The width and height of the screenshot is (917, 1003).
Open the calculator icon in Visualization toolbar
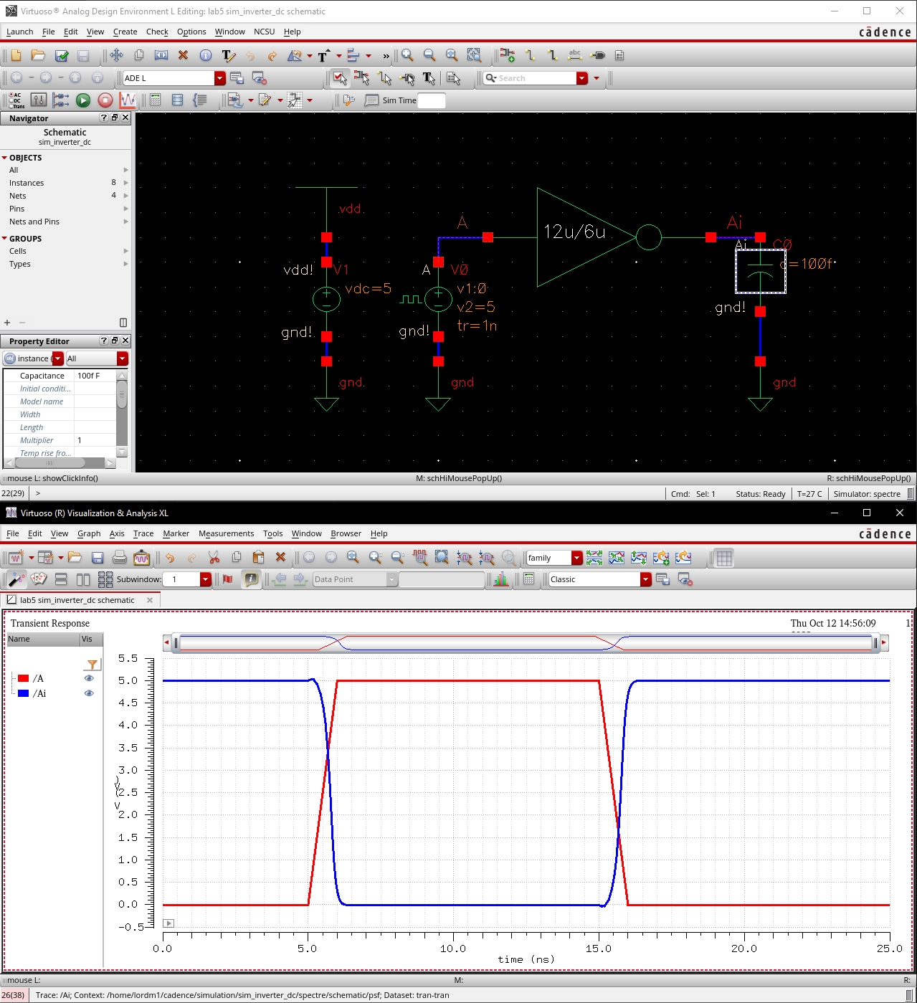[528, 579]
